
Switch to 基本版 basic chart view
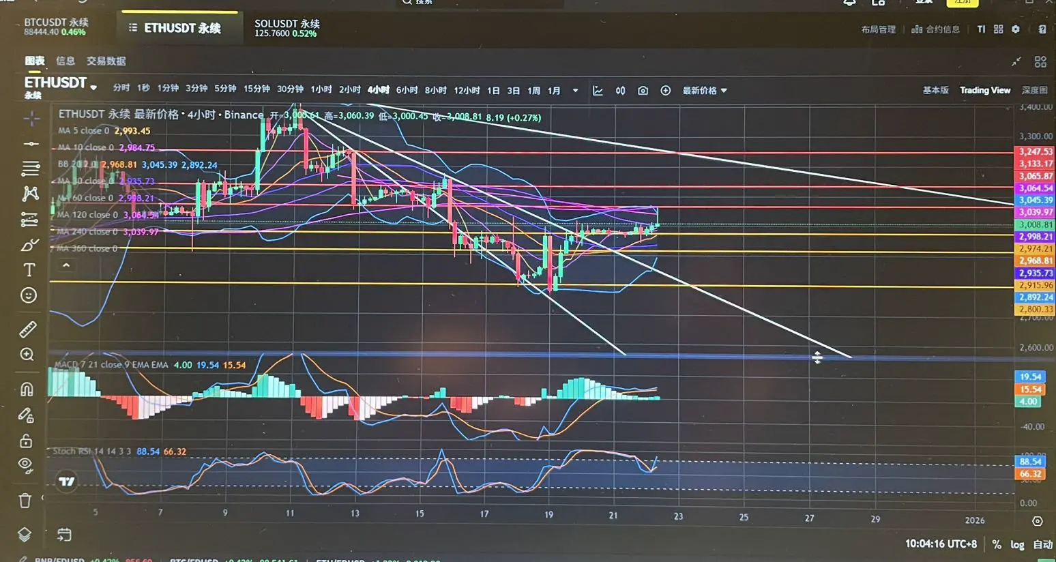click(x=935, y=90)
